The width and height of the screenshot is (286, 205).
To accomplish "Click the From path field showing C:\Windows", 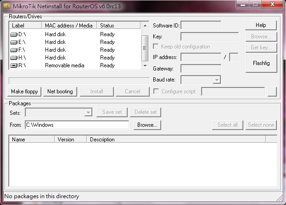I will pyautogui.click(x=77, y=125).
